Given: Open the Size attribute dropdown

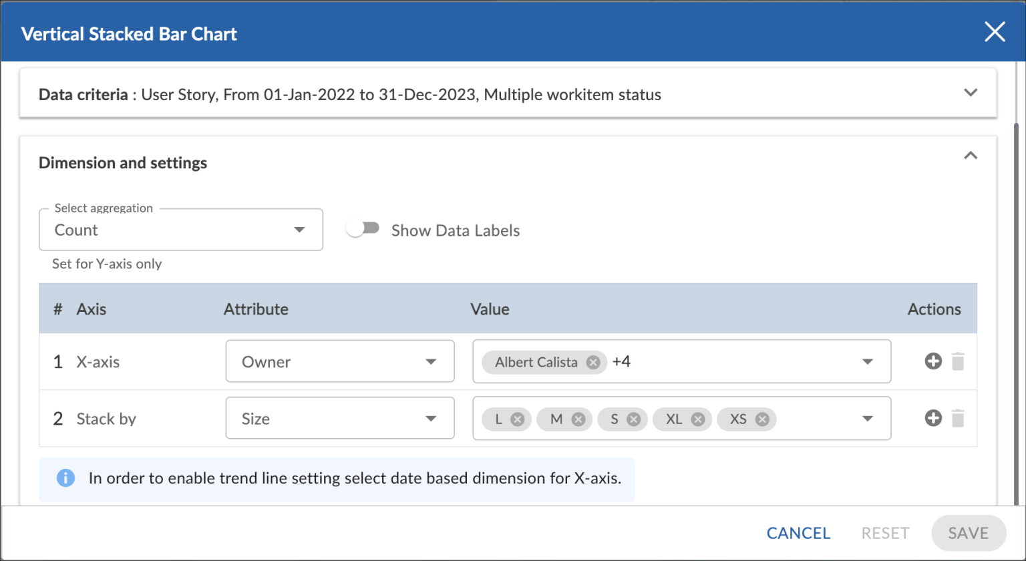Looking at the screenshot, I should (x=340, y=419).
